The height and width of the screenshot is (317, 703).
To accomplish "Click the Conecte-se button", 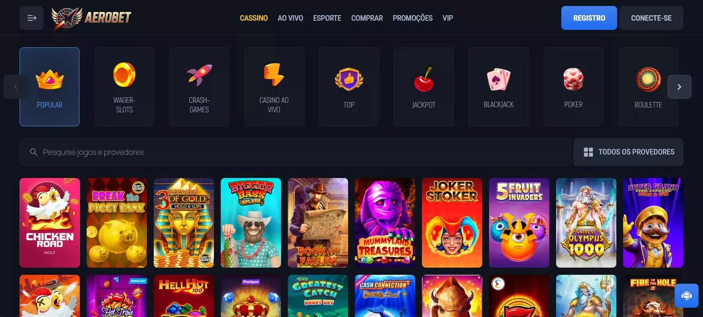I will (651, 18).
